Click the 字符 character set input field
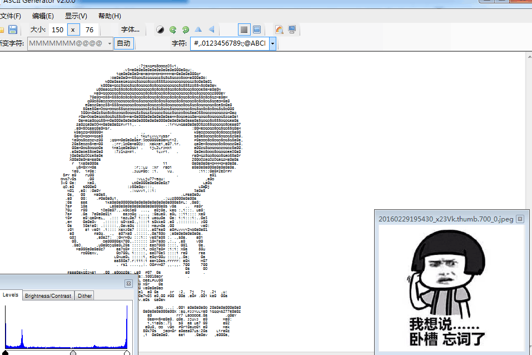This screenshot has height=355, width=532. click(x=230, y=43)
